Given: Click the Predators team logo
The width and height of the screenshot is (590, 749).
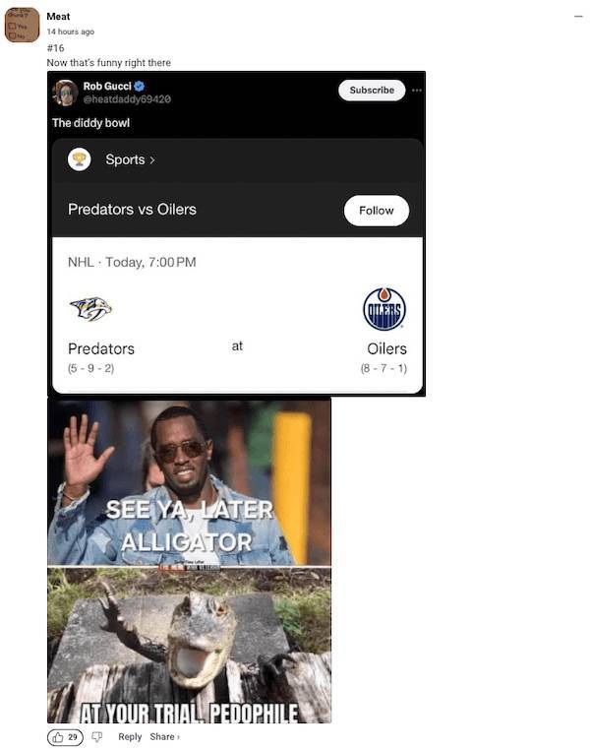Looking at the screenshot, I should click(90, 309).
